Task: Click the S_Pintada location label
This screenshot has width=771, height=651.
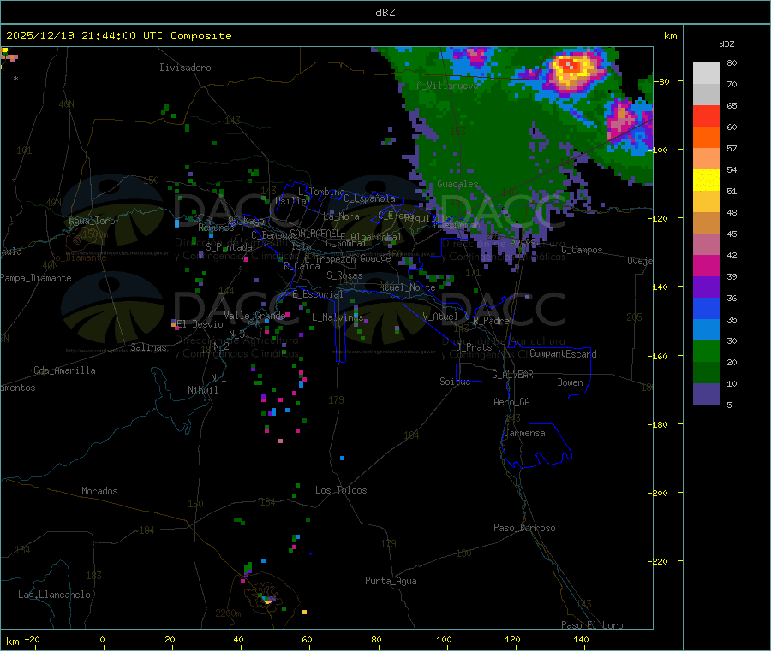Action: (229, 247)
